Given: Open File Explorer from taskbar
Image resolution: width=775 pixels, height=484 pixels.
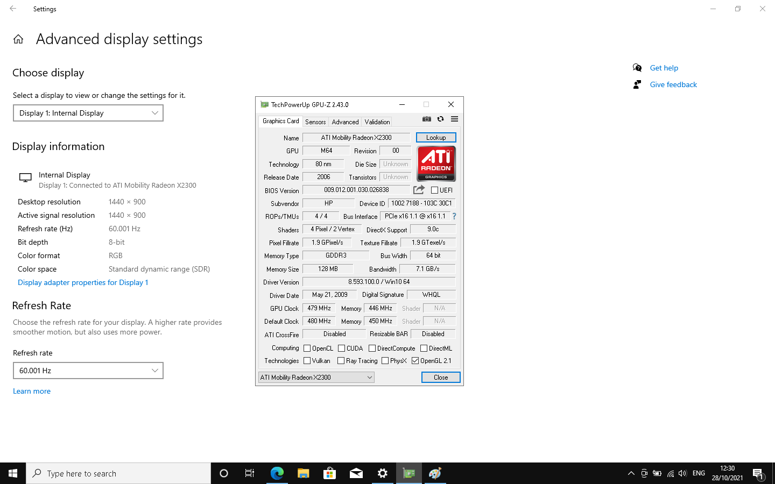Looking at the screenshot, I should pyautogui.click(x=303, y=473).
